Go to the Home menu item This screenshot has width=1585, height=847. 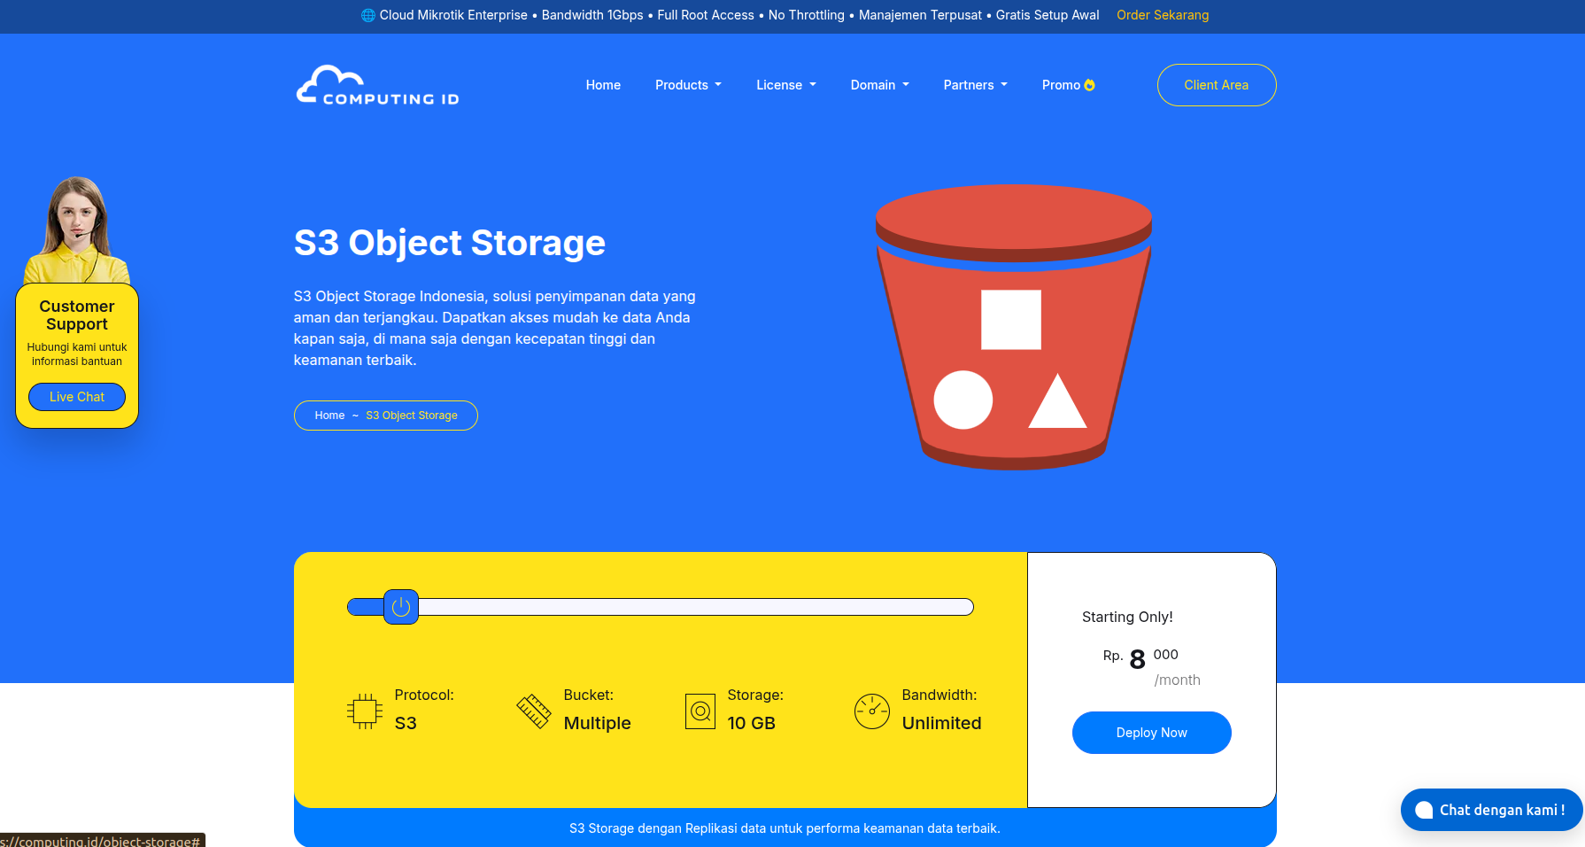(x=603, y=85)
